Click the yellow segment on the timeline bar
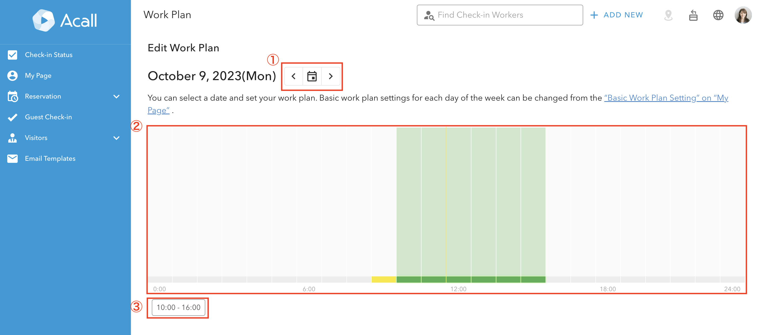The height and width of the screenshot is (335, 762). [x=384, y=279]
